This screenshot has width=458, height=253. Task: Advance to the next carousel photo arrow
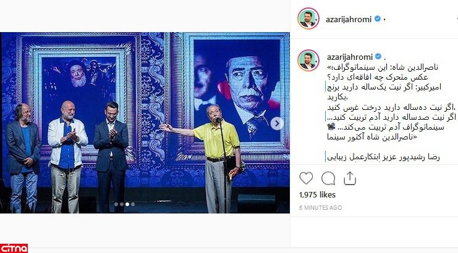pos(277,123)
